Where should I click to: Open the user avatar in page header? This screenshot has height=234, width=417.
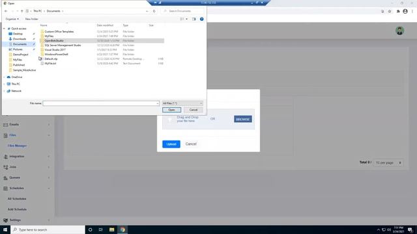pos(399,31)
